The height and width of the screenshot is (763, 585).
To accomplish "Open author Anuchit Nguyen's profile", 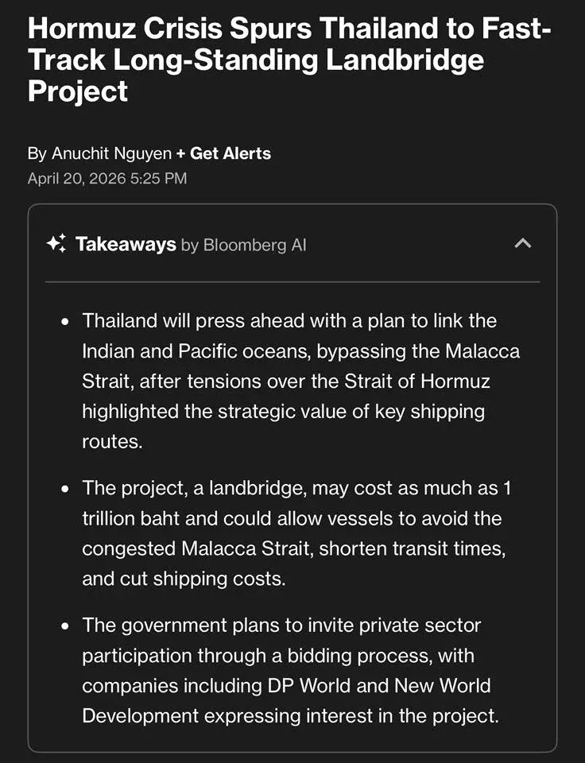I will click(111, 153).
